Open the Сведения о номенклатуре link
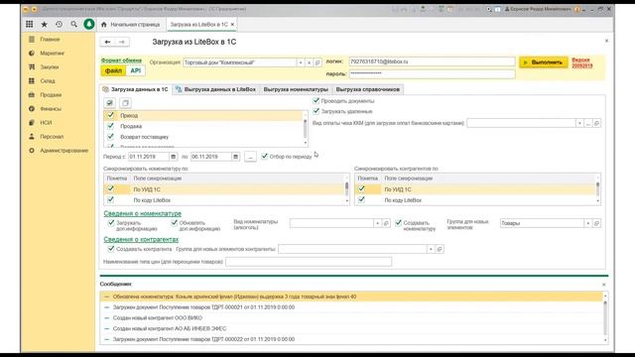This screenshot has height=357, width=635. (x=143, y=213)
